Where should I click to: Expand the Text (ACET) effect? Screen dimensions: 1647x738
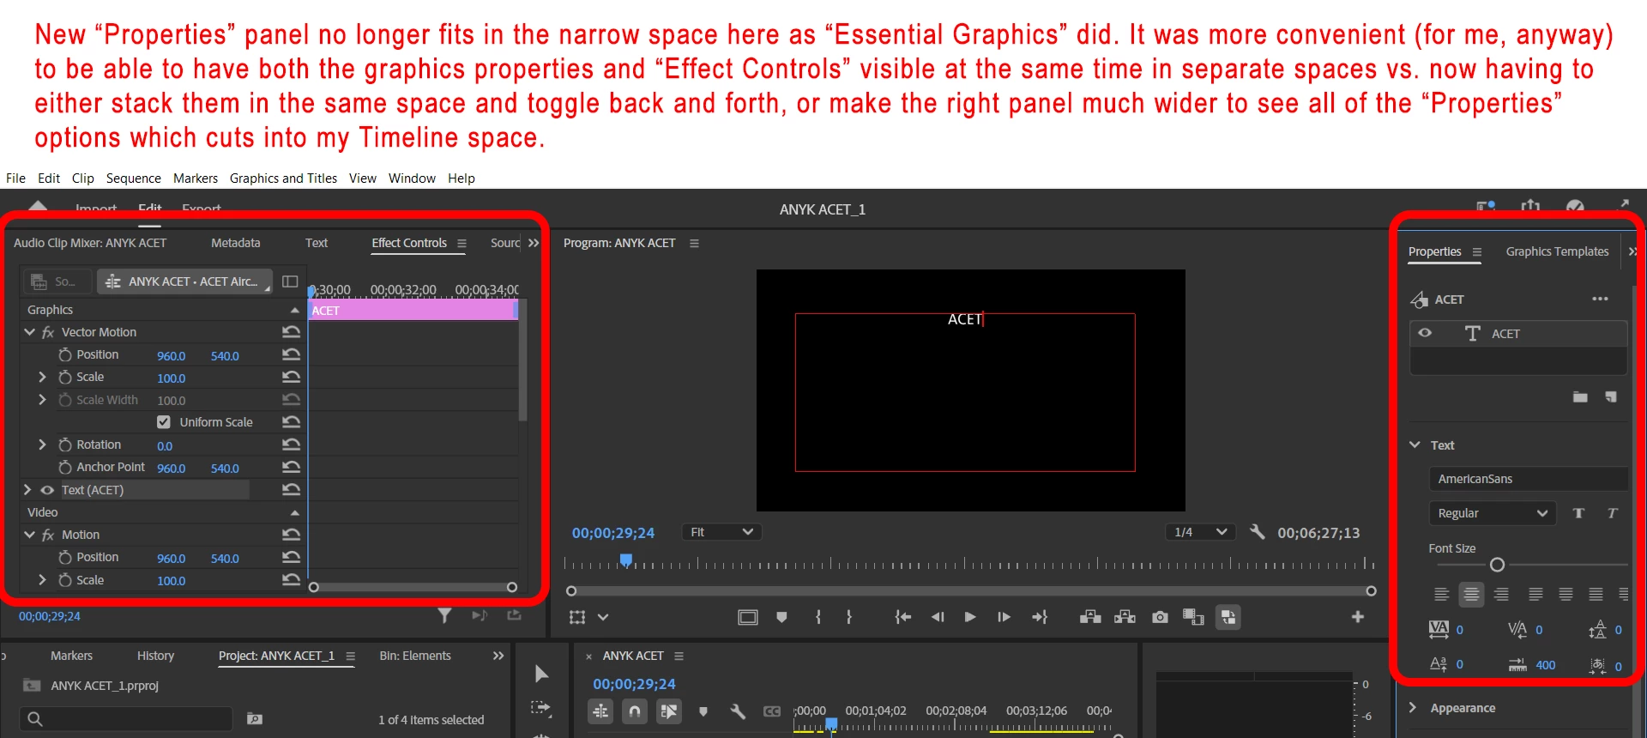pyautogui.click(x=27, y=490)
